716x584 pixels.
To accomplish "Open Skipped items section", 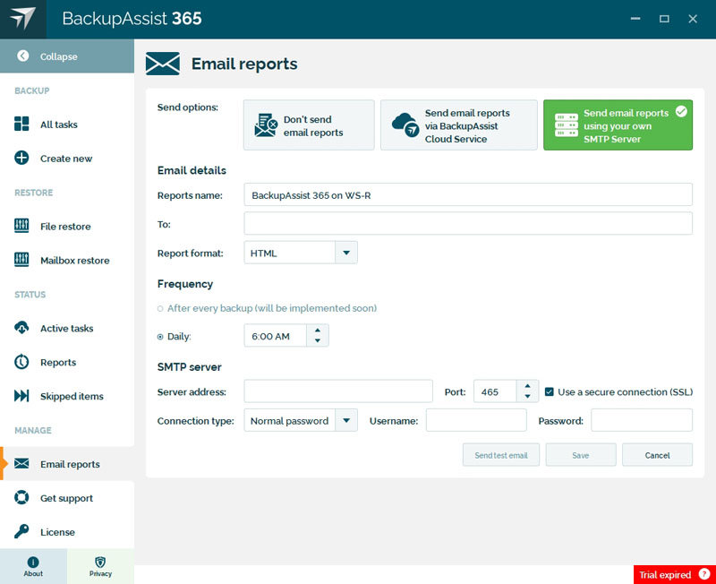I will pyautogui.click(x=67, y=396).
